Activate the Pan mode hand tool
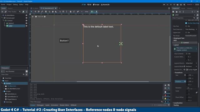 [x=53, y=12]
